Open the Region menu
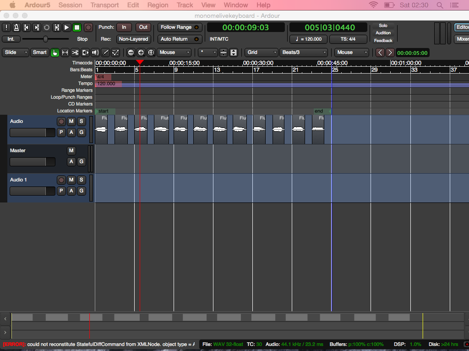This screenshot has height=351, width=469. [x=158, y=5]
